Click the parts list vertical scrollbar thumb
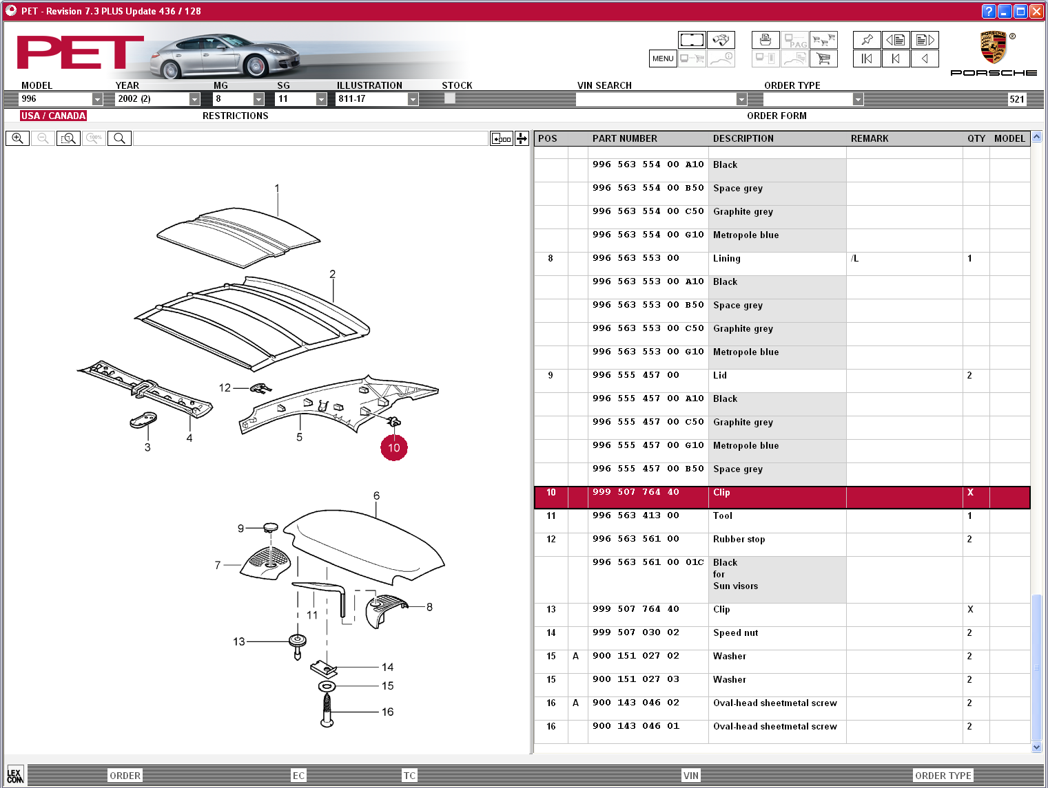1048x788 pixels. coord(1036,666)
